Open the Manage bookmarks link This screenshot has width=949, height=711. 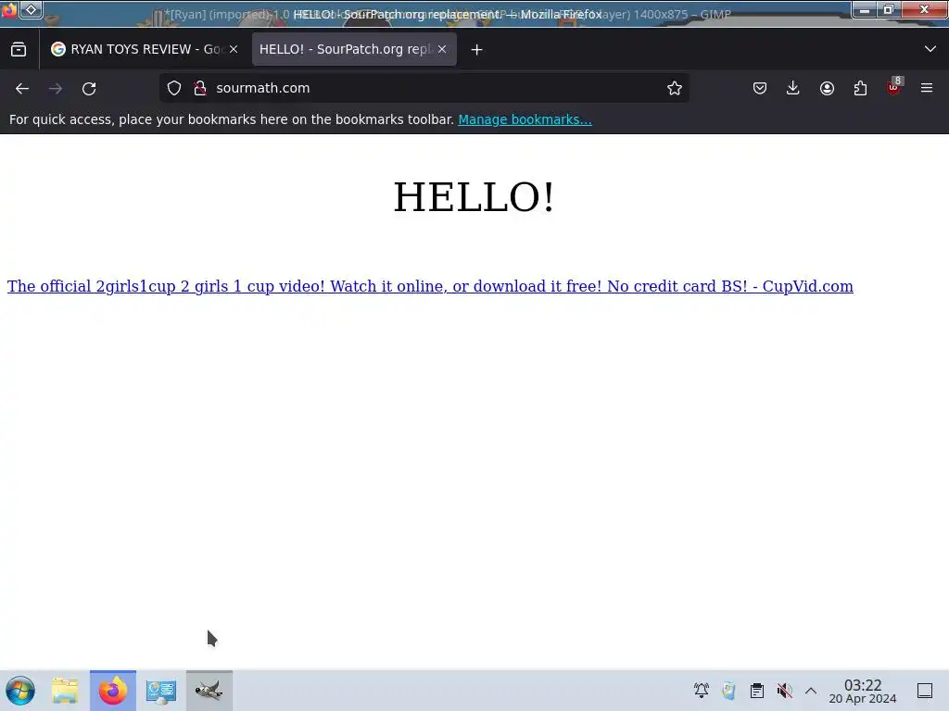coord(525,119)
